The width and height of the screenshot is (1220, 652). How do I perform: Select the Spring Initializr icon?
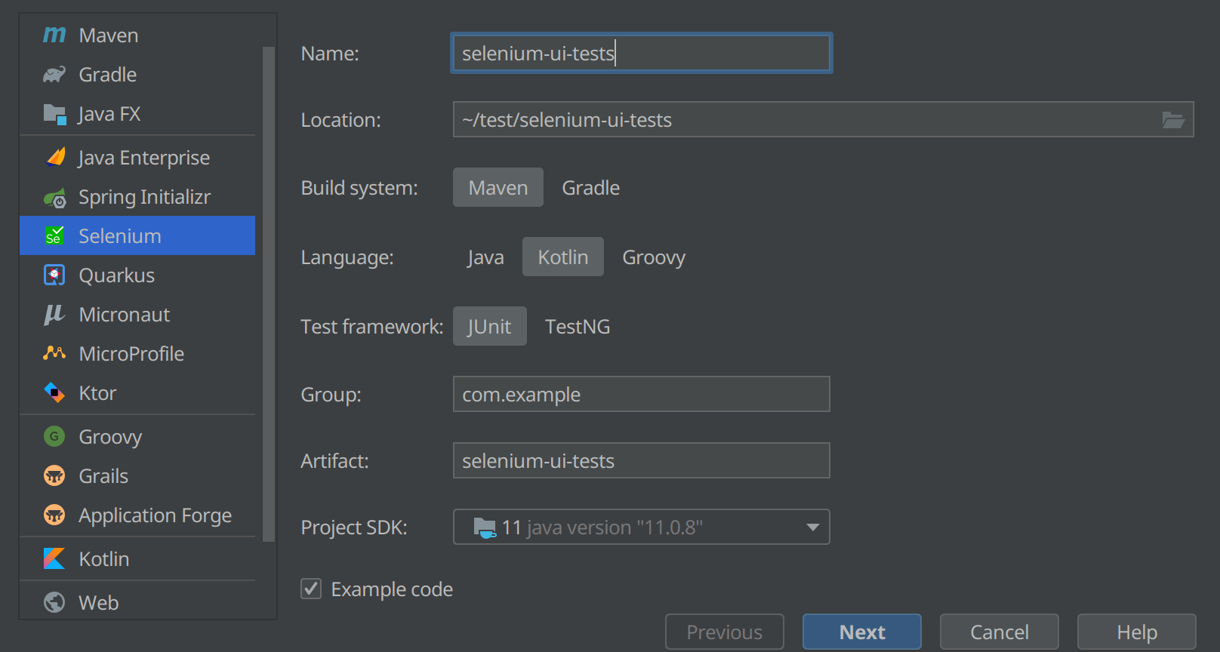pos(54,198)
